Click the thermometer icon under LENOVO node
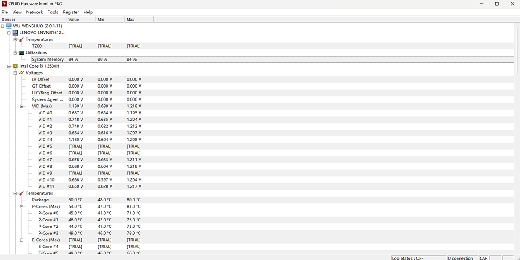 [x=21, y=39]
